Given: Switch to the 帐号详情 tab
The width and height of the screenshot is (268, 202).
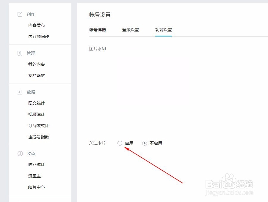Looking at the screenshot, I should [98, 30].
